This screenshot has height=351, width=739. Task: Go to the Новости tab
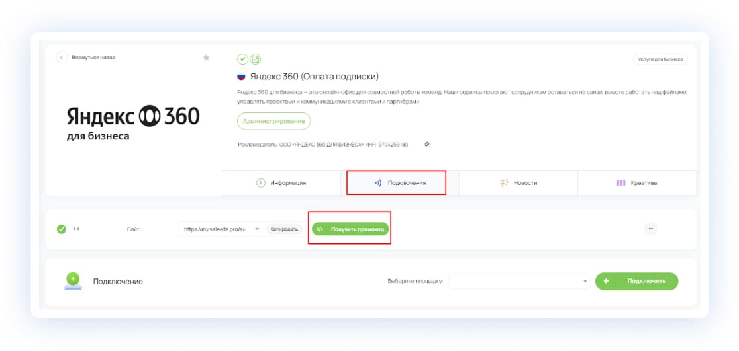(518, 183)
